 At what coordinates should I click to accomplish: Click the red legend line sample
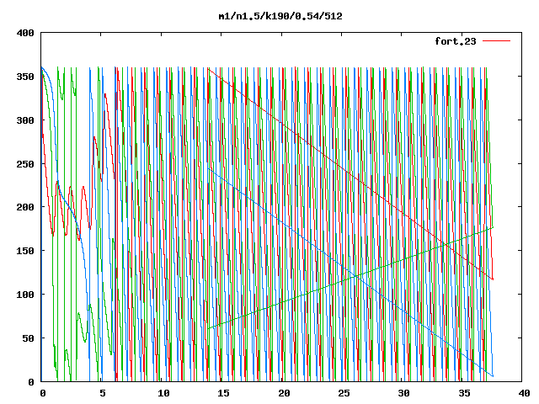click(496, 41)
